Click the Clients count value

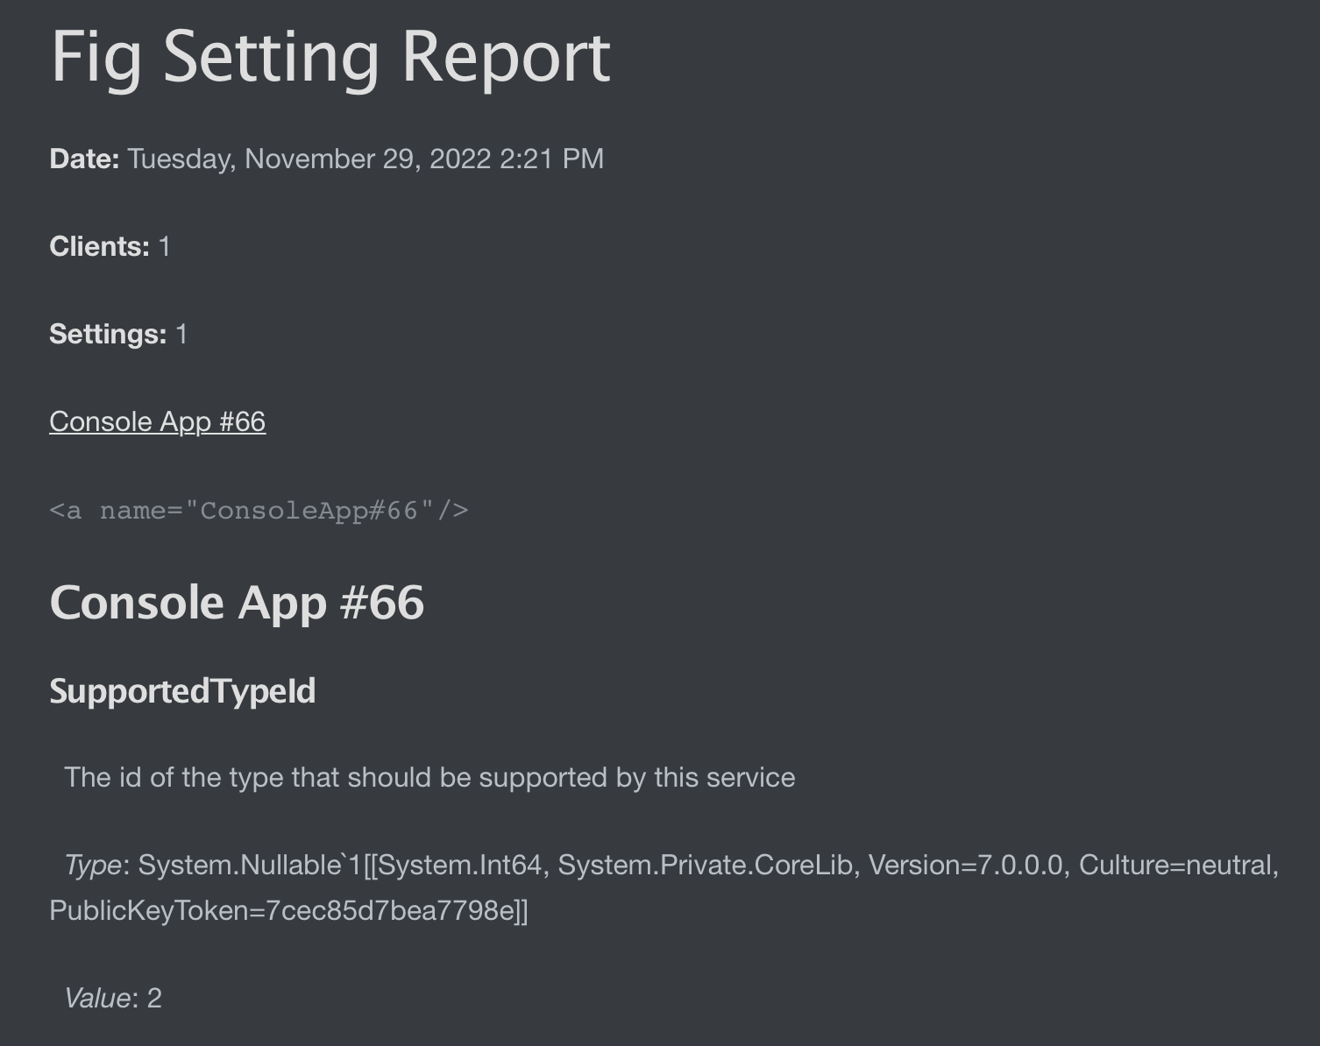click(x=164, y=246)
